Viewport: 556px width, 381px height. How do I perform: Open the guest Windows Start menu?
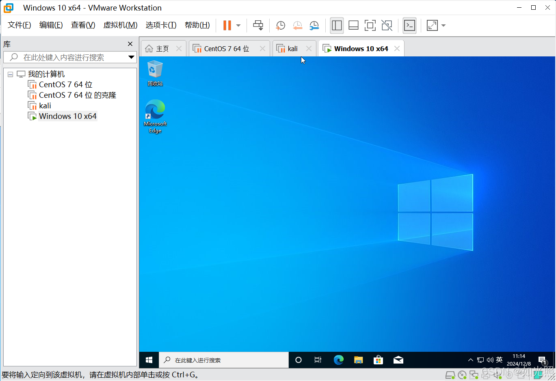click(x=149, y=360)
